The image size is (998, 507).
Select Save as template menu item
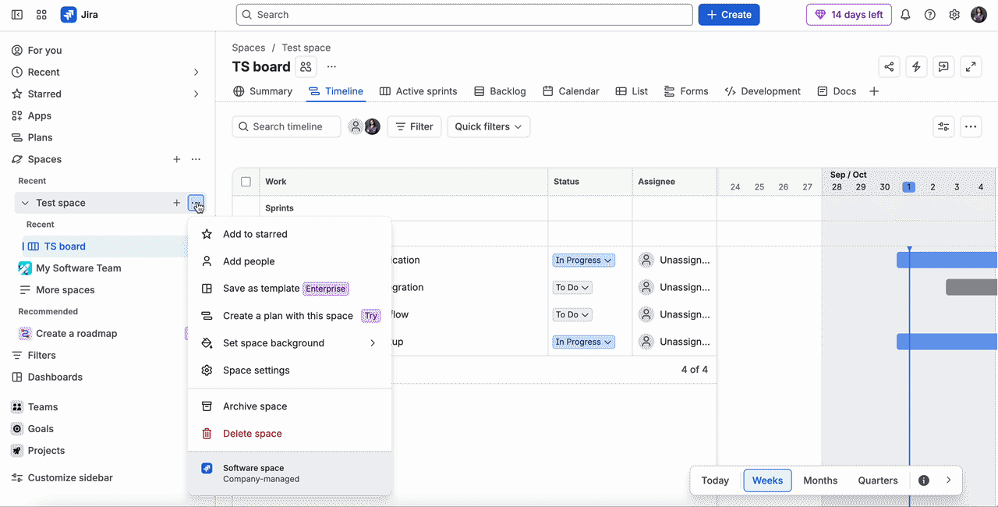click(290, 289)
